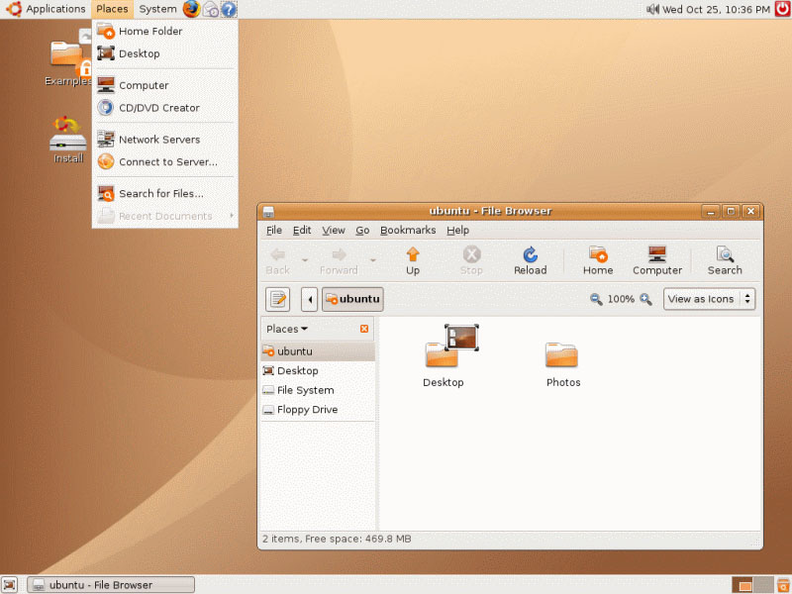Image resolution: width=792 pixels, height=594 pixels.
Task: Click the Stop toolbar button
Action: (471, 260)
